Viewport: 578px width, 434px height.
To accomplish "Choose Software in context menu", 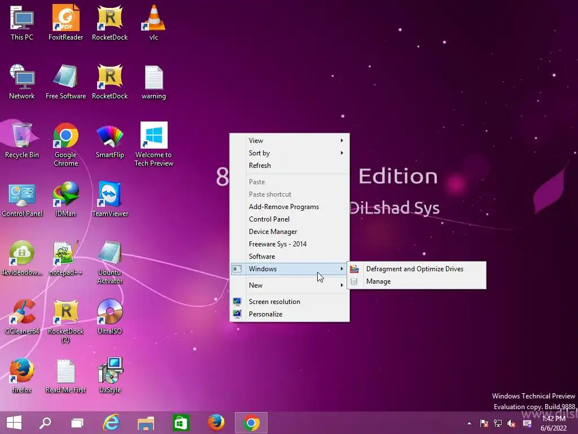I will [290, 256].
